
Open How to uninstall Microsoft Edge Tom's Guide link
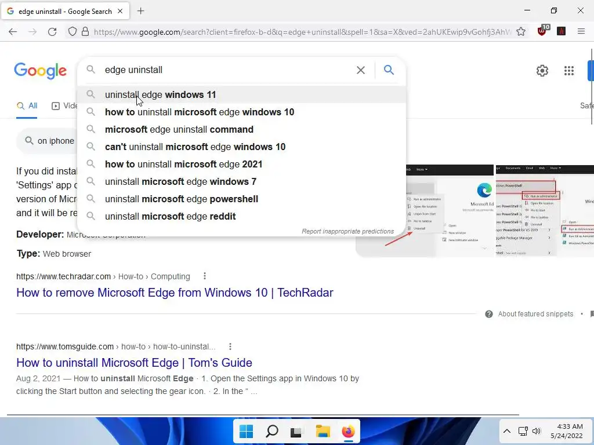[134, 363]
